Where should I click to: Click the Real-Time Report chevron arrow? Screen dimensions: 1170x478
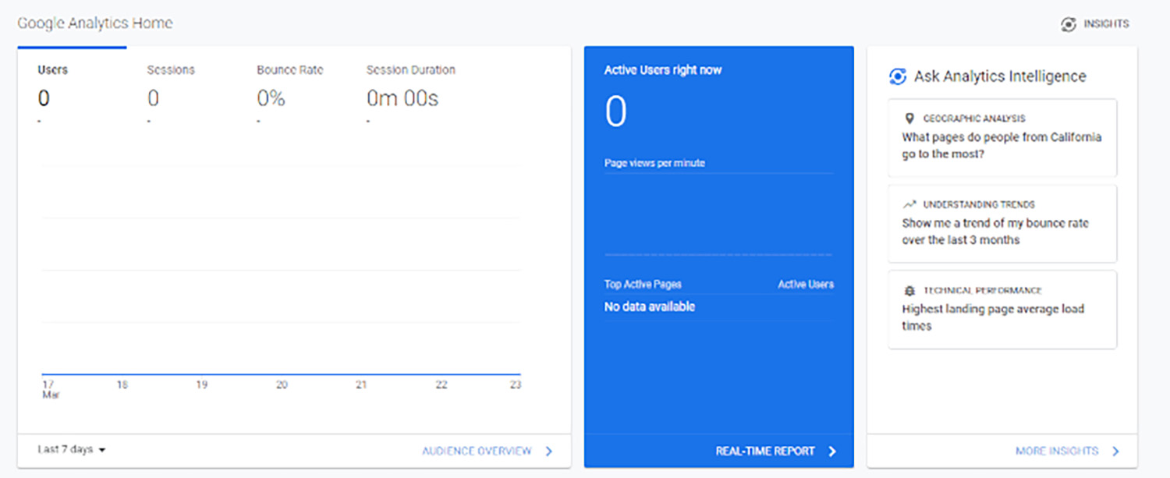click(x=831, y=451)
